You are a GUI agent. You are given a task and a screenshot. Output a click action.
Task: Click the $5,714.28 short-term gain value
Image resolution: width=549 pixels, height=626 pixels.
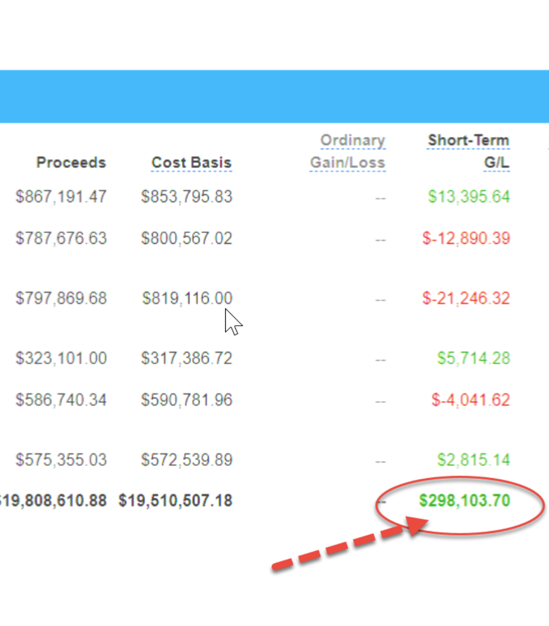[473, 358]
